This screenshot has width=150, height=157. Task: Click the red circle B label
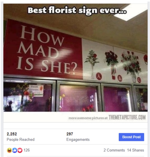120,78
